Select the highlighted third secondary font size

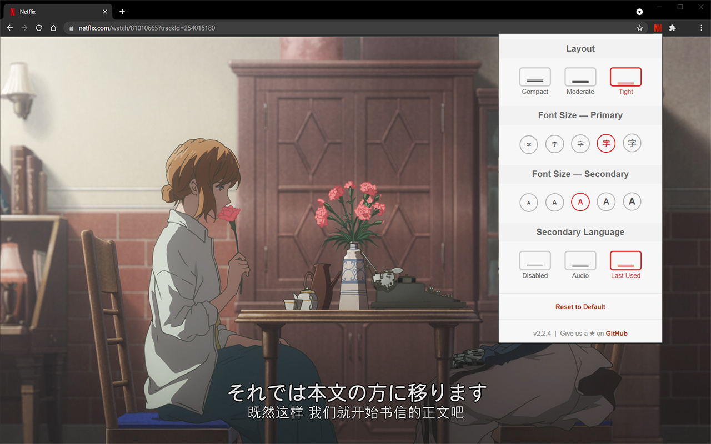(580, 202)
